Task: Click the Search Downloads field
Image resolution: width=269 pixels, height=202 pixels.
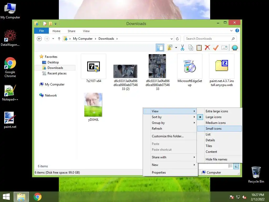Action: pos(208,39)
